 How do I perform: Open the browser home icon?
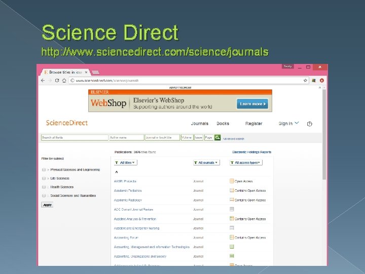click(x=64, y=80)
